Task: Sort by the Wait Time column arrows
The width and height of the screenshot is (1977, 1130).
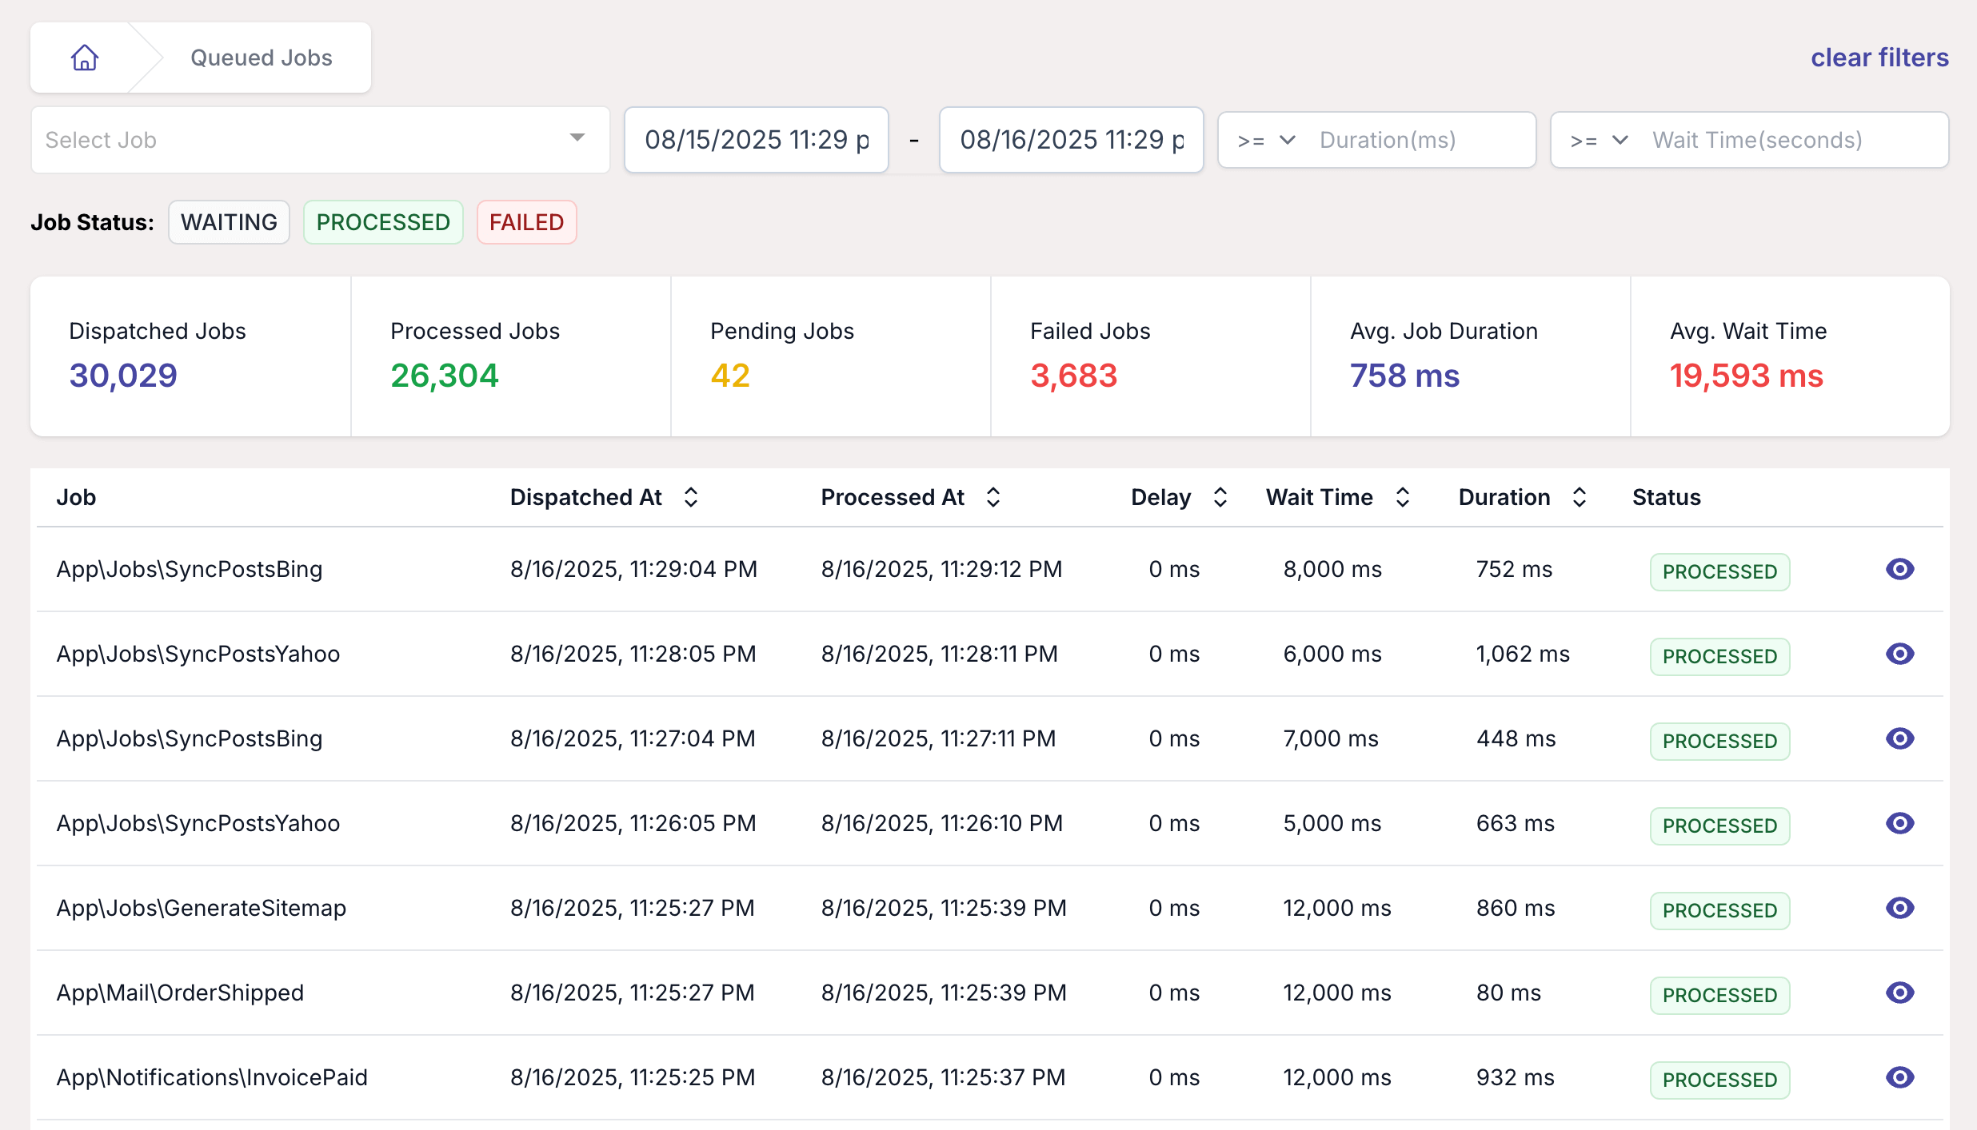Action: [1403, 497]
